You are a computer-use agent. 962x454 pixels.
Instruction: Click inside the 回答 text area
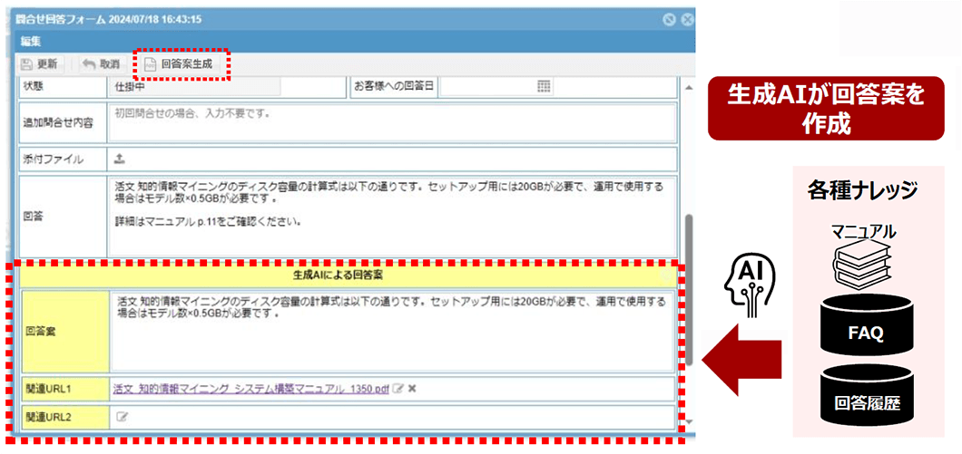coord(392,216)
